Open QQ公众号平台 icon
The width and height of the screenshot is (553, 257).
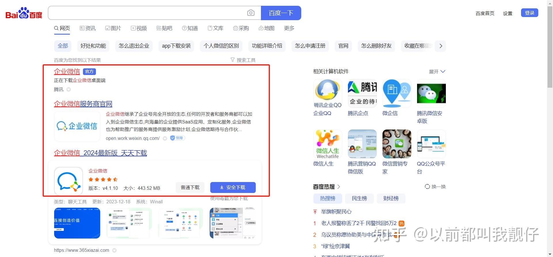tap(431, 144)
